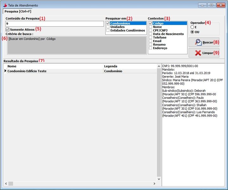Click the app icon in title bar
The width and height of the screenshot is (228, 190).
[5, 5]
